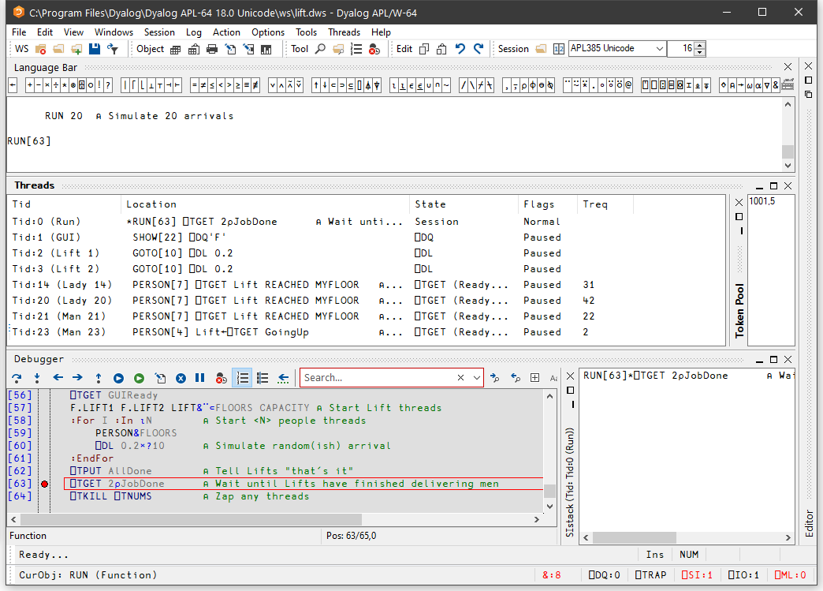Screen dimensions: 823x591
Task: Select the Tid:2 (Lift 1) thread row
Action: pyautogui.click(x=57, y=253)
